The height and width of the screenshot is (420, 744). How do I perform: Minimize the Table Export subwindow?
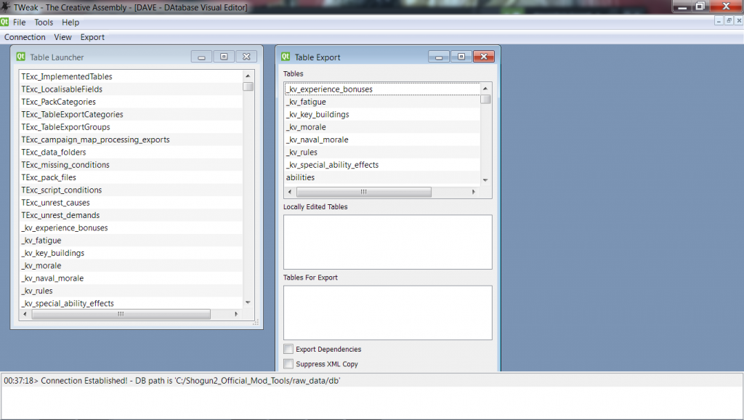pyautogui.click(x=438, y=57)
